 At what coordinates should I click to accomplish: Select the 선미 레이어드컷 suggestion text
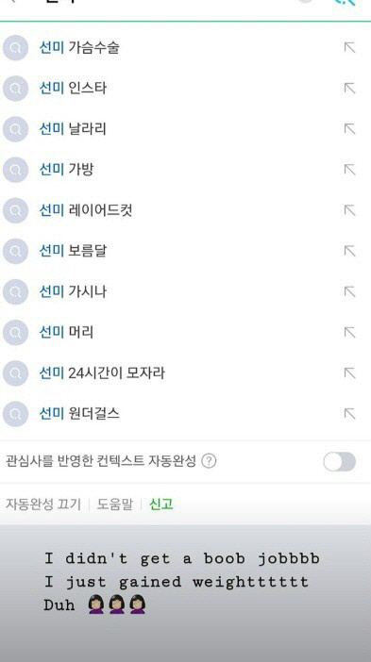[x=86, y=210]
